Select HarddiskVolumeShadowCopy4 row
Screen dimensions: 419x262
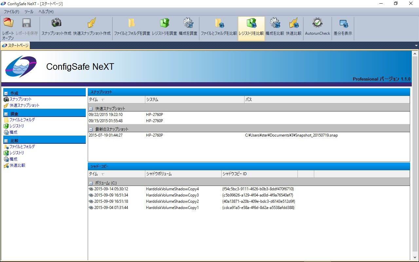click(249, 189)
